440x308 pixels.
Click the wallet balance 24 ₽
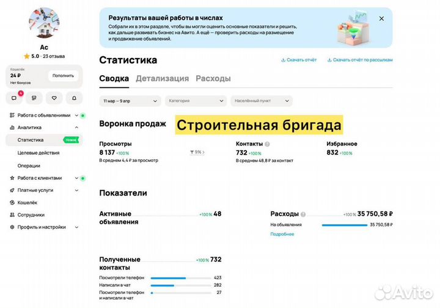coord(15,75)
